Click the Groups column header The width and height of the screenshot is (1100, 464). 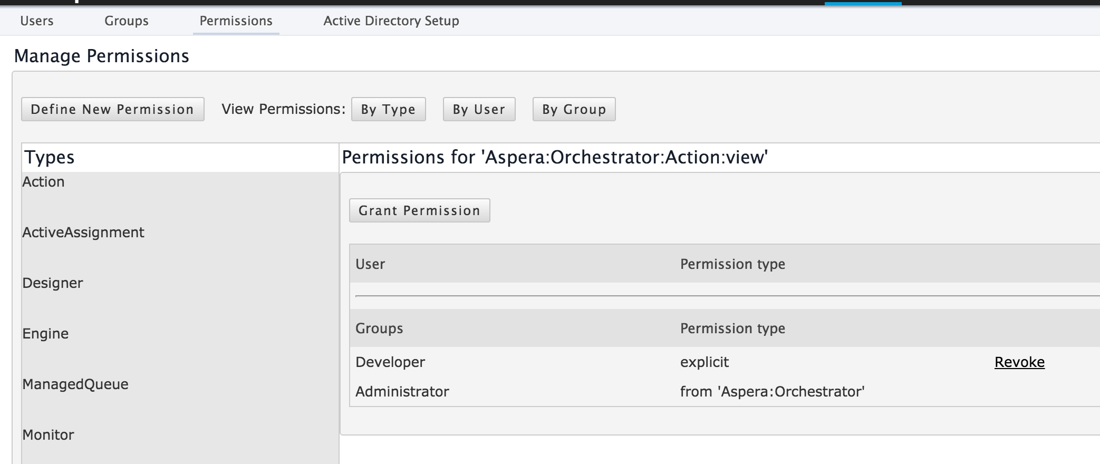[379, 328]
